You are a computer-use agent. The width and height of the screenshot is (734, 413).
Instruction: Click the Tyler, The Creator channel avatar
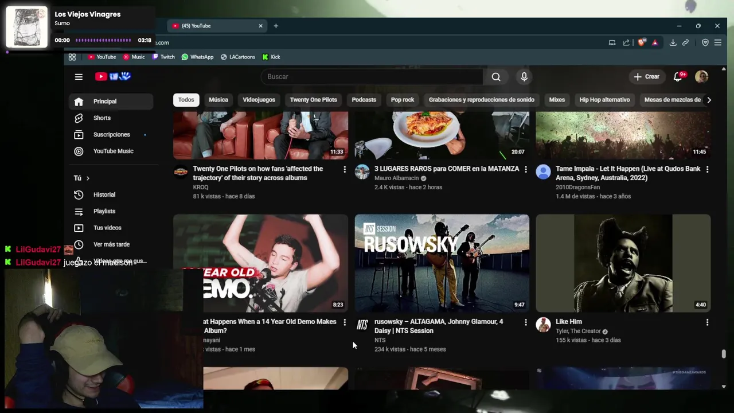(543, 325)
